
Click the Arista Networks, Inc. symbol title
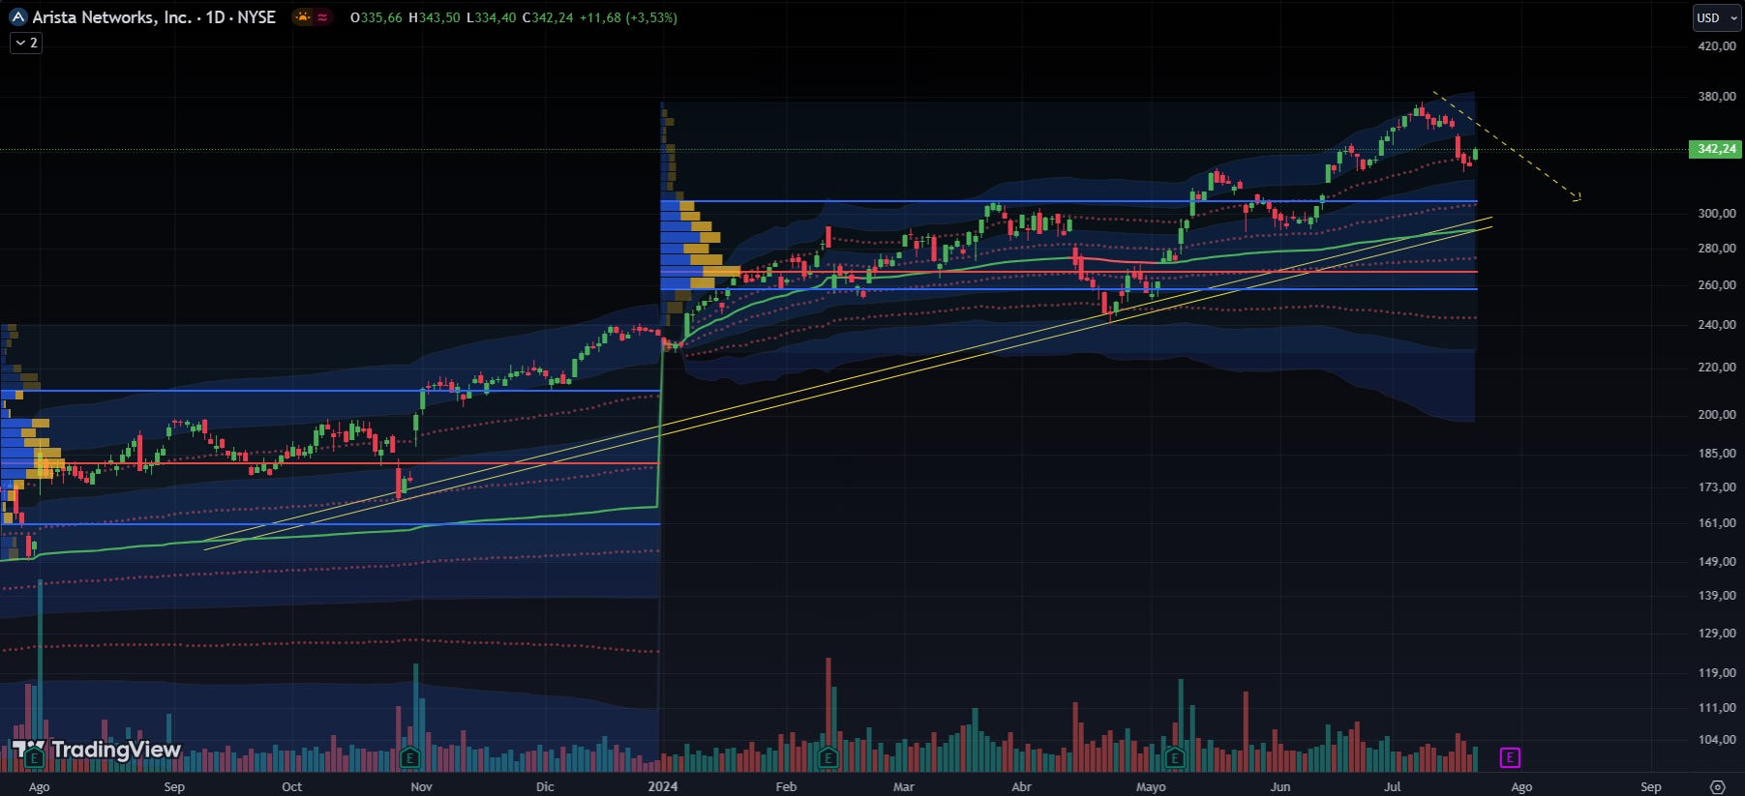[111, 17]
